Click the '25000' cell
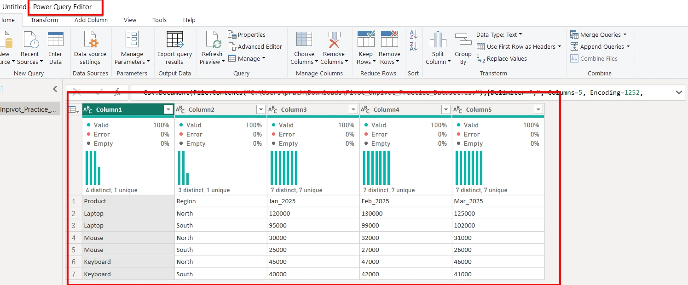Viewport: 688px width, 285px height. point(313,250)
